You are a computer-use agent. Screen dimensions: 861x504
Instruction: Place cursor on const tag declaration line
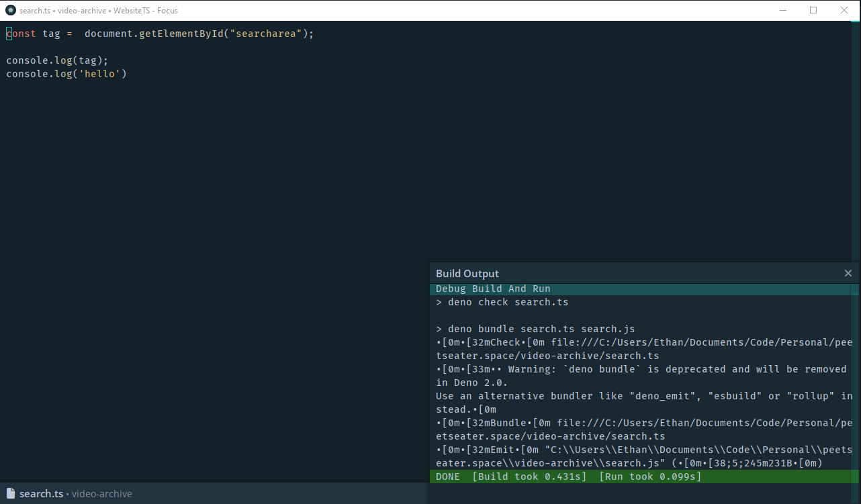(160, 34)
